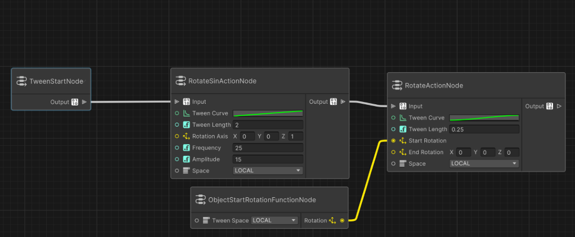575x237 pixels.
Task: Open the Tween Space LOCAL dropdown
Action: pos(274,220)
